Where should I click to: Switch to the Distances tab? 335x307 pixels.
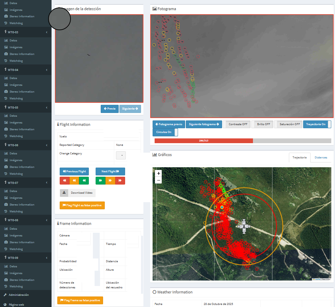[x=321, y=158]
